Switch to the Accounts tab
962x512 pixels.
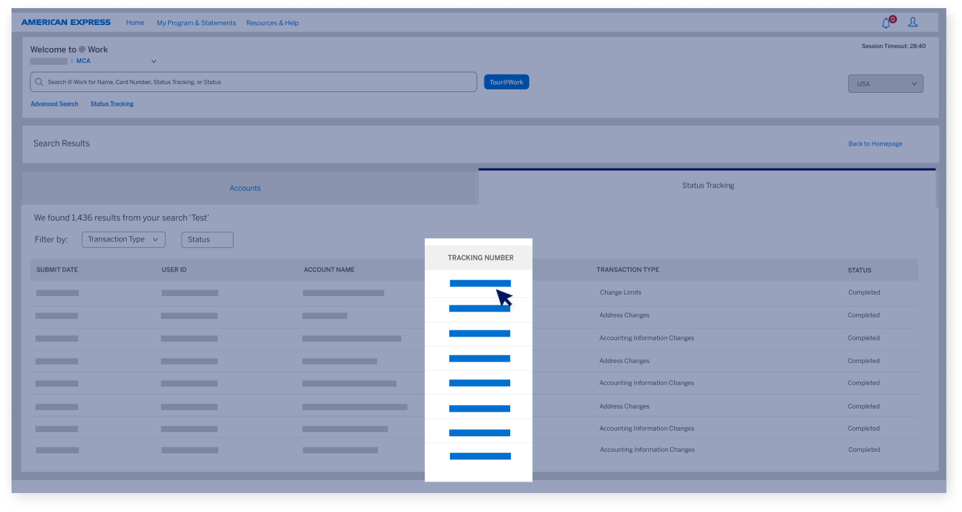tap(245, 188)
